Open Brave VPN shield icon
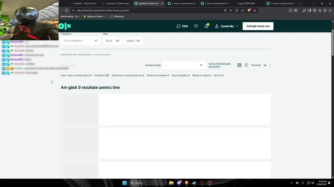Screen dimensions: 334x187 [x=325, y=10]
